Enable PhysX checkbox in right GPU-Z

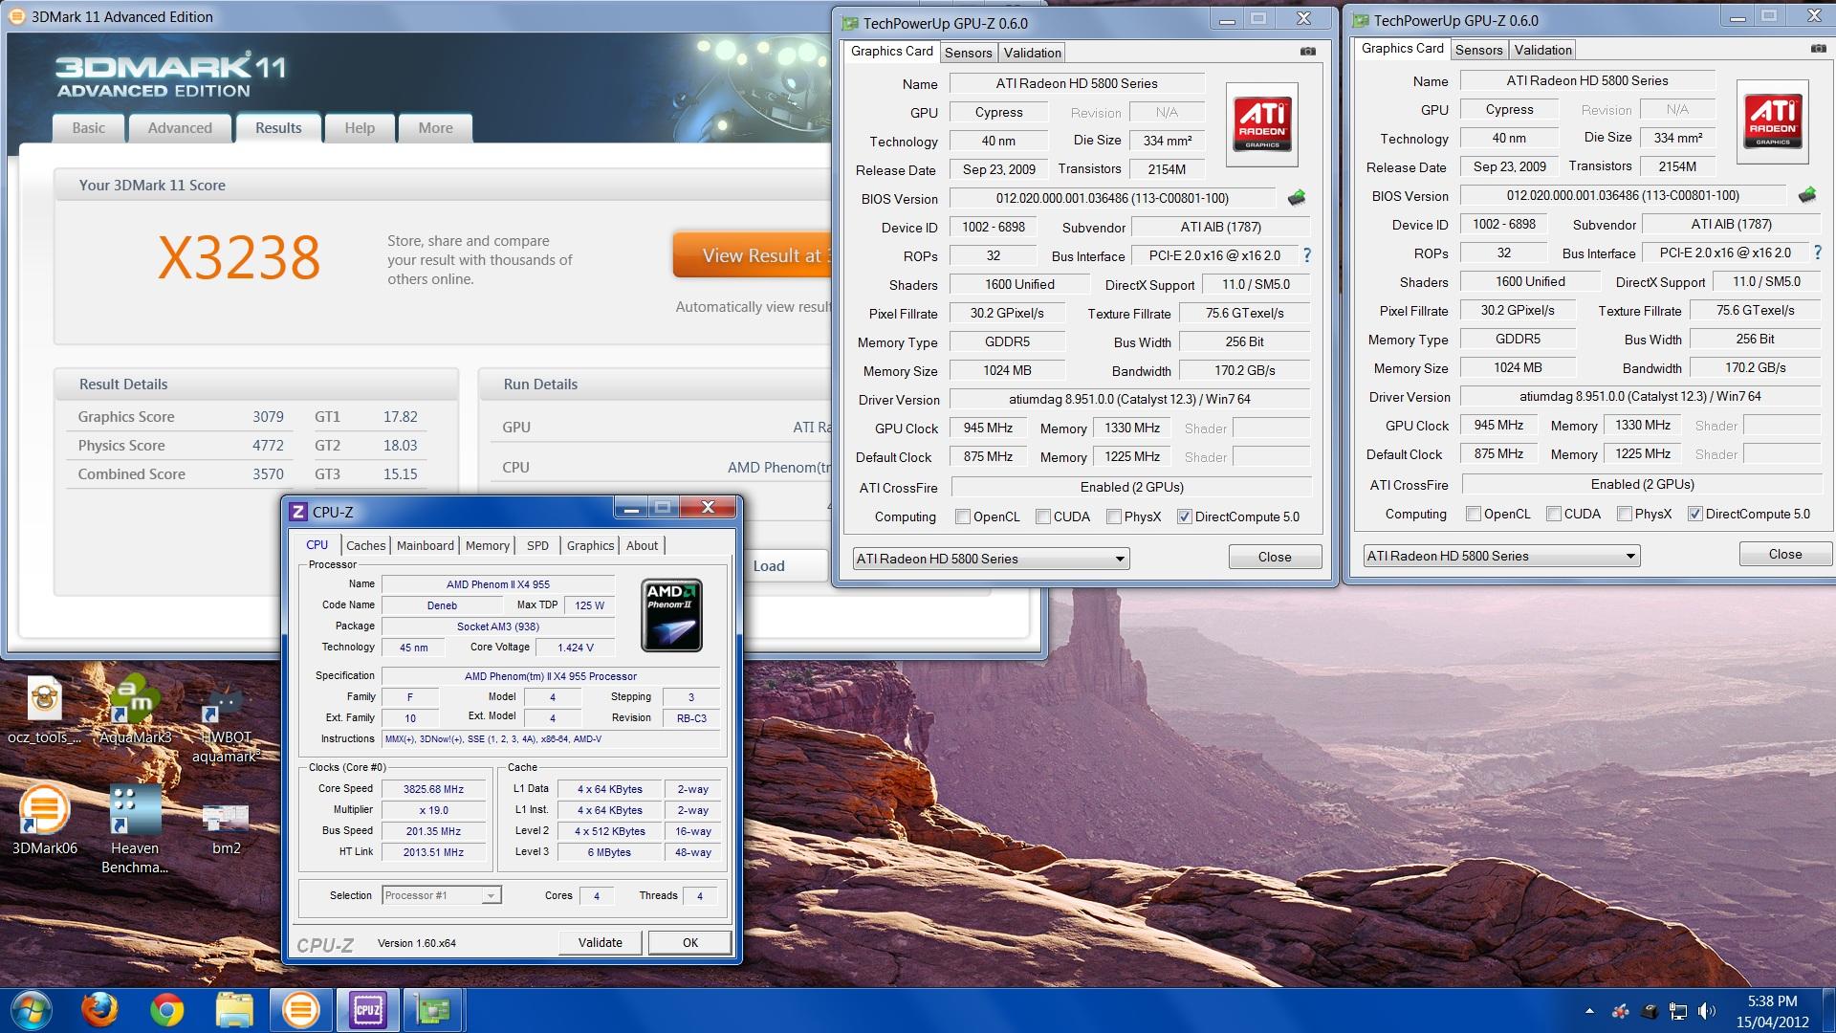(1625, 514)
